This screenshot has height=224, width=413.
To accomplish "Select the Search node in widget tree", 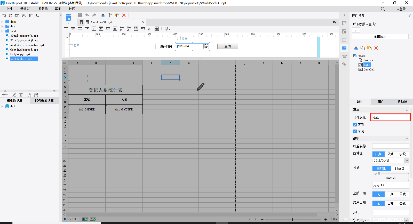I will pyautogui.click(x=368, y=60).
